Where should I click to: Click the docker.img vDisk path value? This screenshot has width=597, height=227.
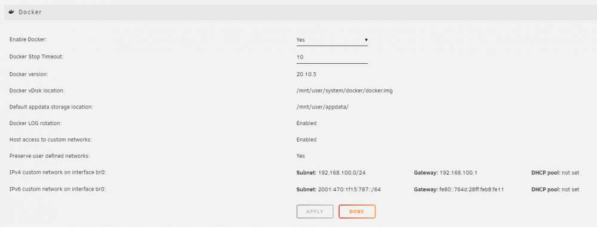(x=344, y=91)
